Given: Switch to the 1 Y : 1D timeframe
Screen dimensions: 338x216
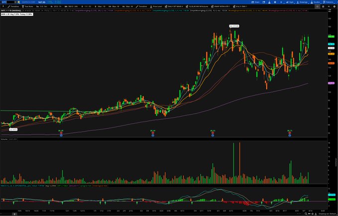Looking at the screenshot, I should (86, 6).
